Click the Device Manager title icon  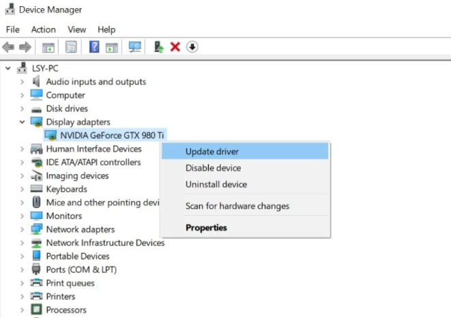10,9
